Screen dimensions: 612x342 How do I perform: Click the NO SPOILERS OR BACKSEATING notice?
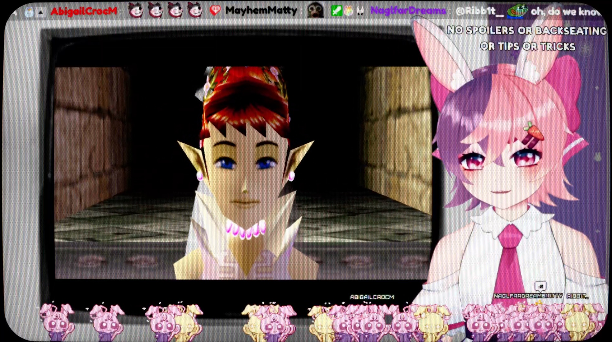tap(526, 30)
